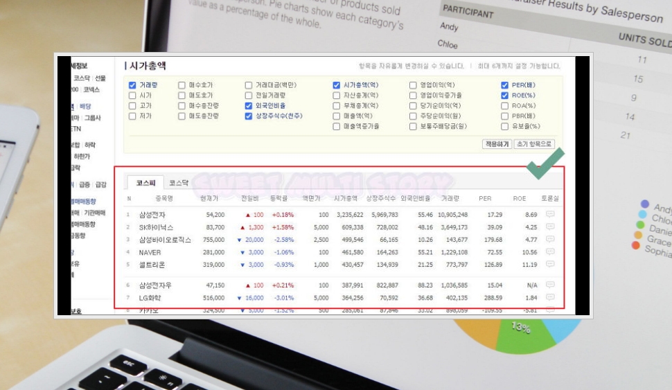
Task: Switch to the 코스닥 tab in table
Action: (179, 183)
